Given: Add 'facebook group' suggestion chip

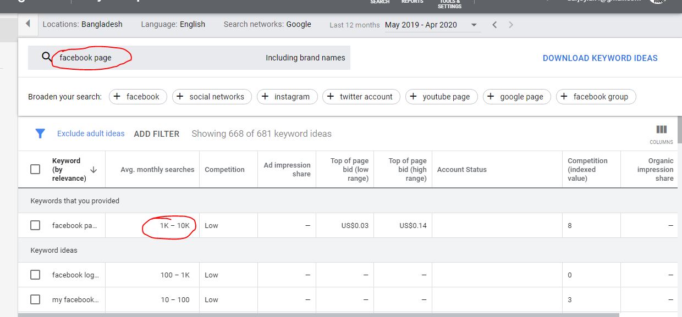Looking at the screenshot, I should [x=596, y=97].
